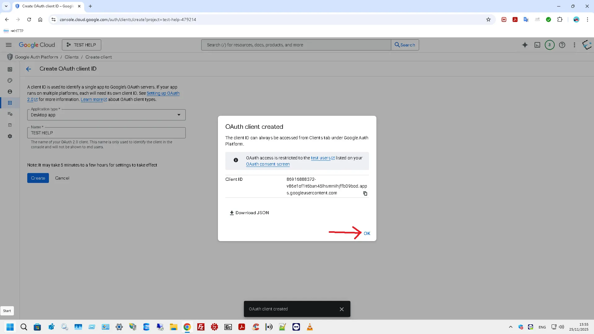594x334 pixels.
Task: Open the Branding palette sidebar icon
Action: tap(10, 80)
